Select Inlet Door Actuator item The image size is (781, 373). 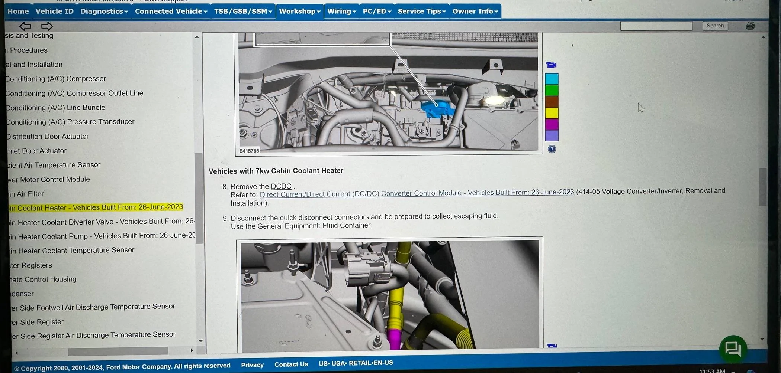click(37, 151)
